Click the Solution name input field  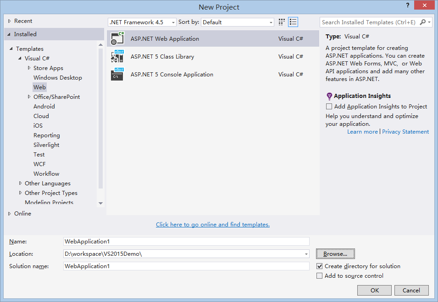pos(186,266)
